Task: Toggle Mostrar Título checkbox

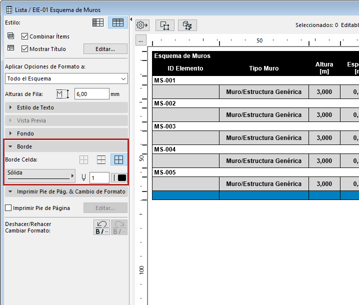Action: click(x=24, y=49)
